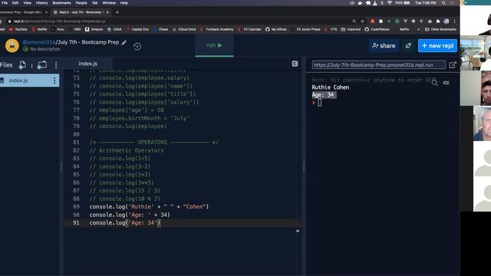Screen dimensions: 491x276
Task: Open the Extensions puzzle icon
Action: (x=438, y=21)
